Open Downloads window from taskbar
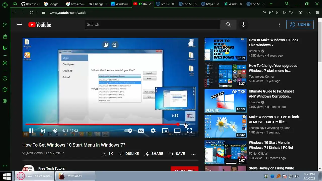The height and width of the screenshot is (181, 322). coord(75,176)
